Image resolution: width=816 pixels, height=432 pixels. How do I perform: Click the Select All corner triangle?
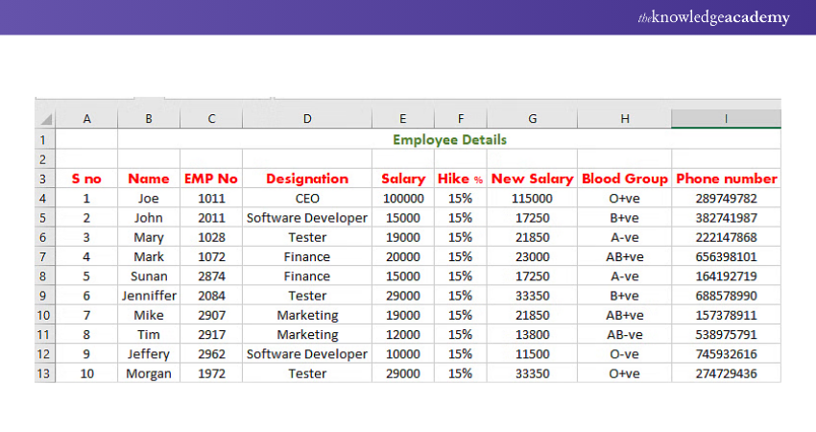[46, 119]
